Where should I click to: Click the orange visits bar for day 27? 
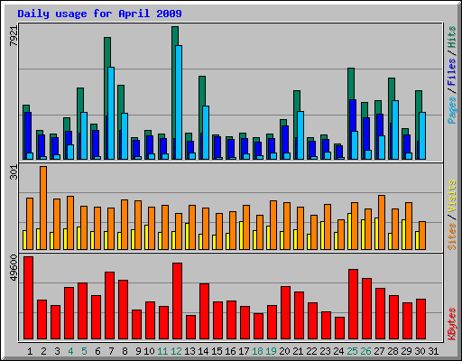click(x=382, y=222)
